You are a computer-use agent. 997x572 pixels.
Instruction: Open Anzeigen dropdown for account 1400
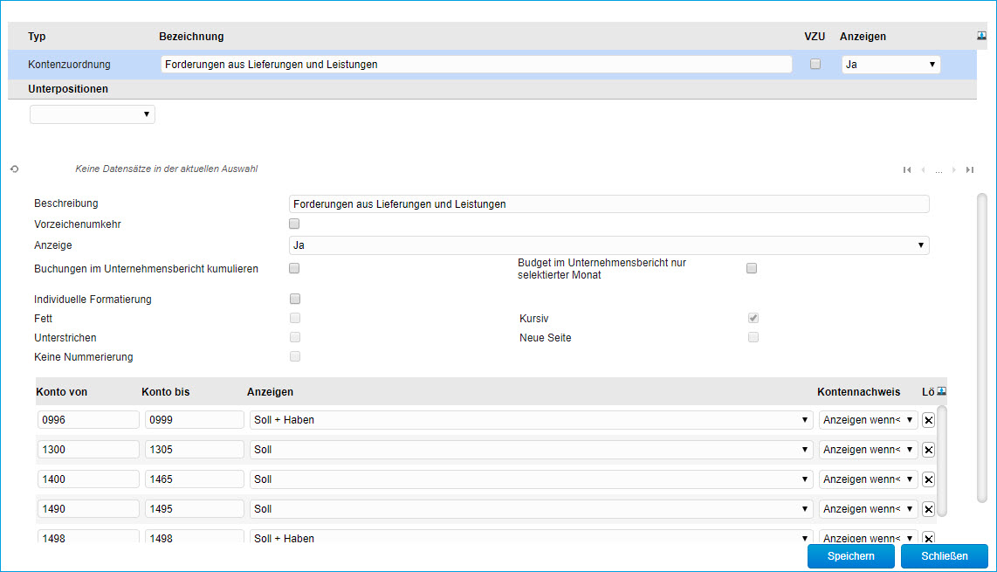click(x=531, y=479)
